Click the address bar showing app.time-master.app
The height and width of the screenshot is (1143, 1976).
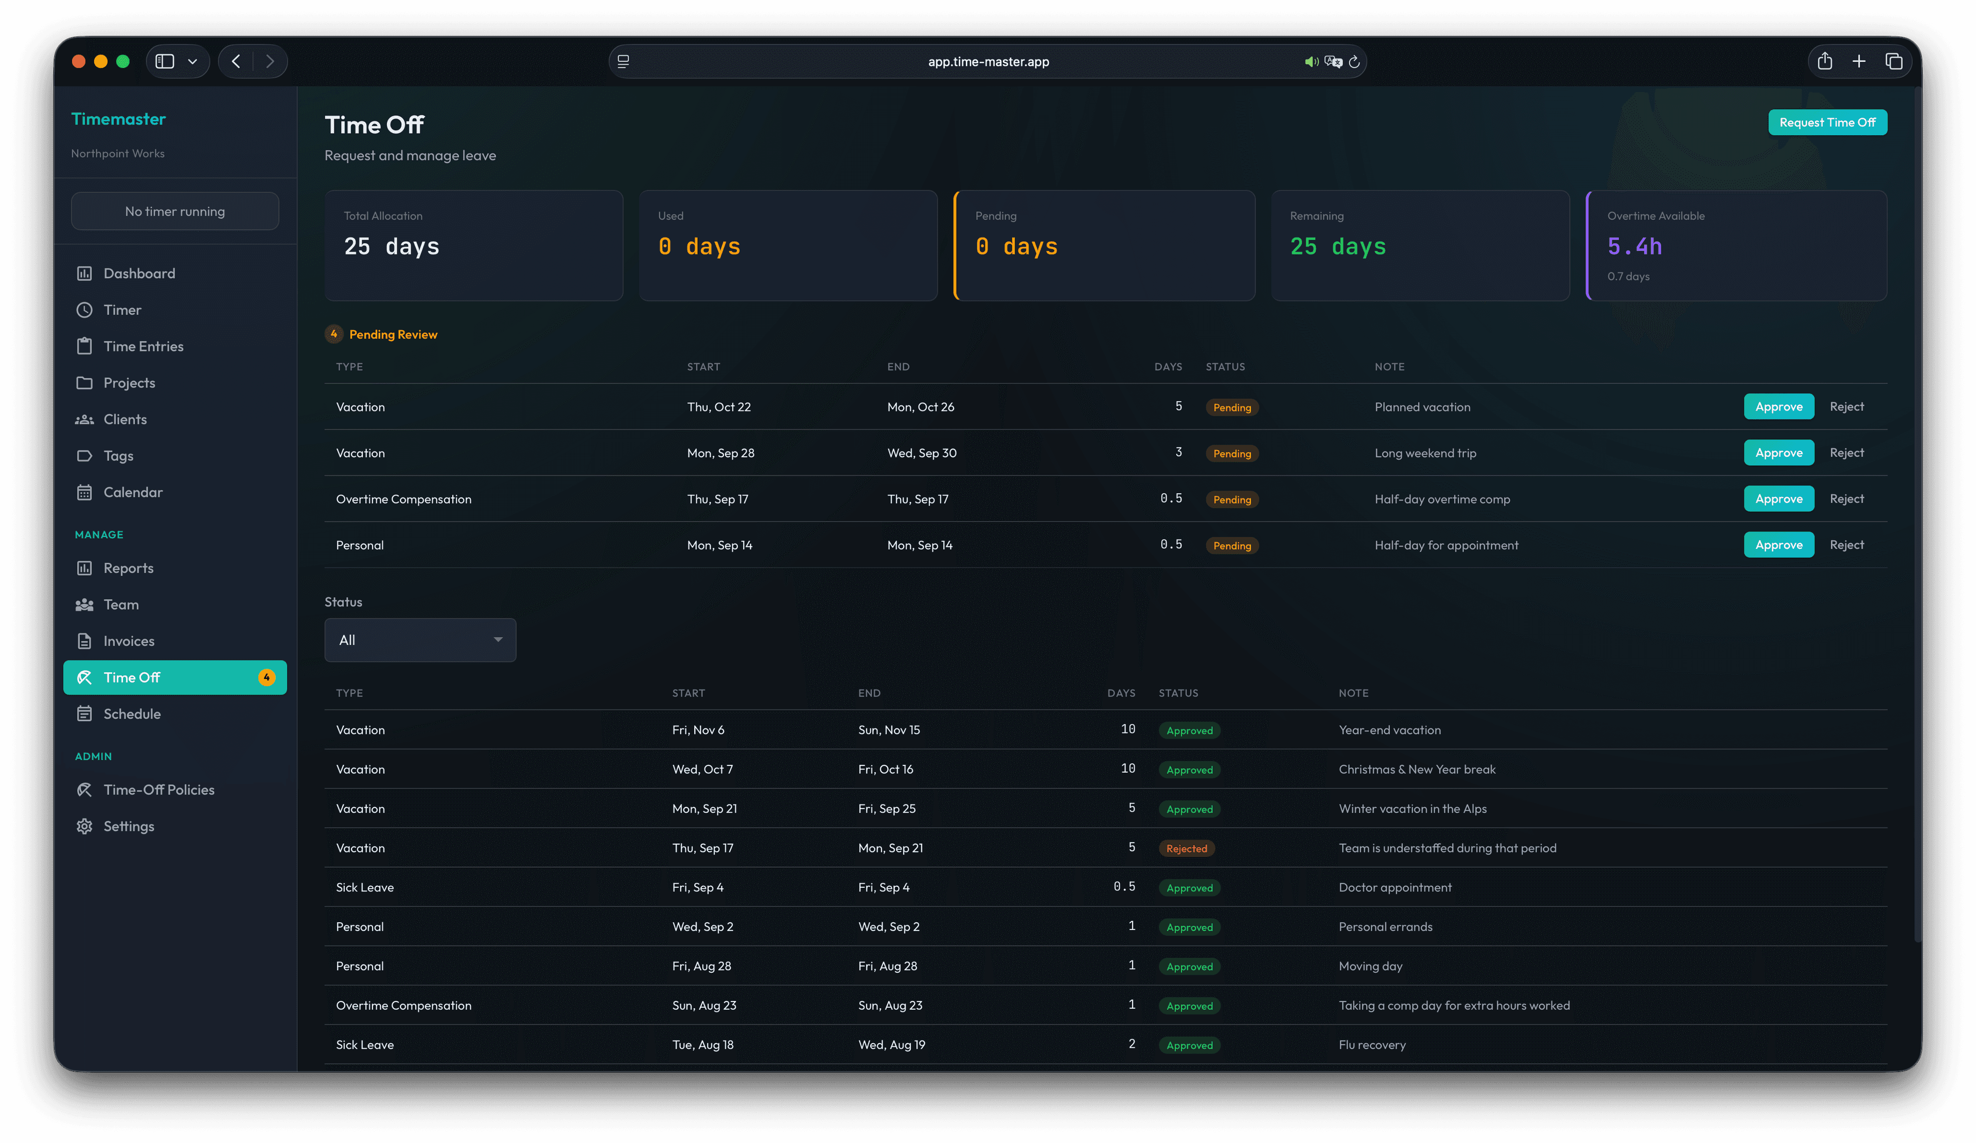click(988, 62)
